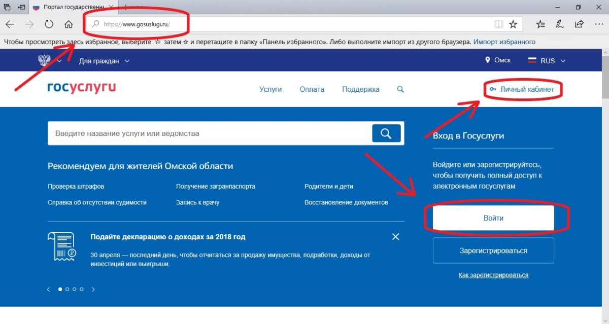Click the Войти button
Image resolution: width=609 pixels, height=324 pixels.
click(x=493, y=218)
